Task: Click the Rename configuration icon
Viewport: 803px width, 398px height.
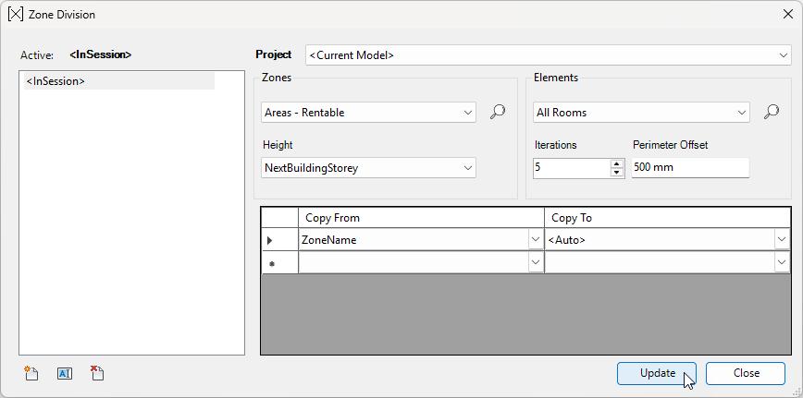Action: tap(64, 374)
